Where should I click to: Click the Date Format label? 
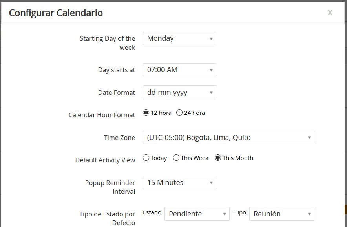coord(117,93)
